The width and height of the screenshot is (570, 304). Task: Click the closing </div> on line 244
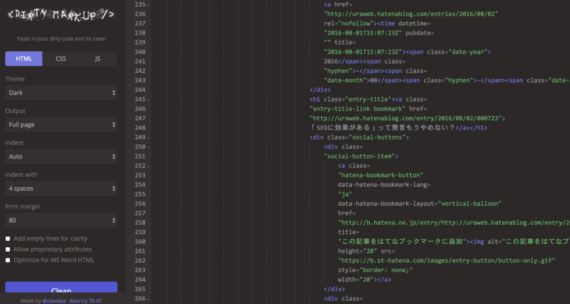320,89
